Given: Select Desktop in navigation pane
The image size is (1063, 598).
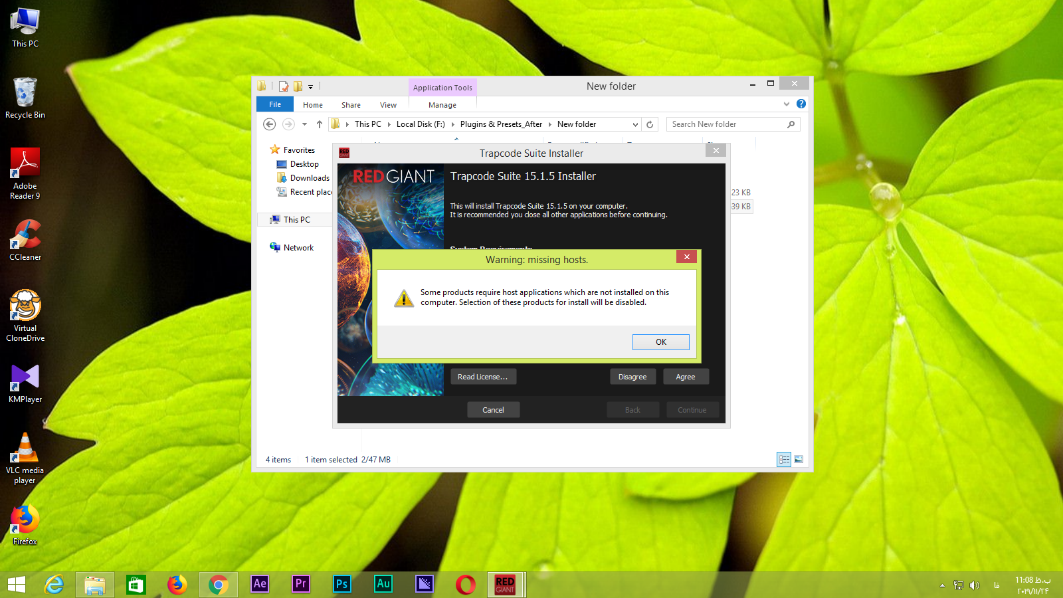Looking at the screenshot, I should (304, 164).
